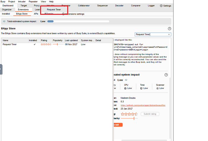Sort the table by Installed column

34,40
